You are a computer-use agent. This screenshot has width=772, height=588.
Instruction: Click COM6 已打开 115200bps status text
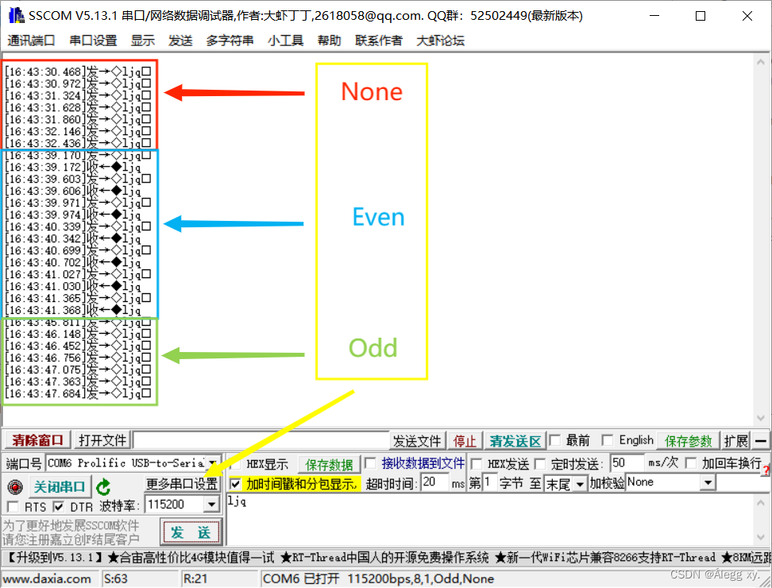(x=378, y=578)
